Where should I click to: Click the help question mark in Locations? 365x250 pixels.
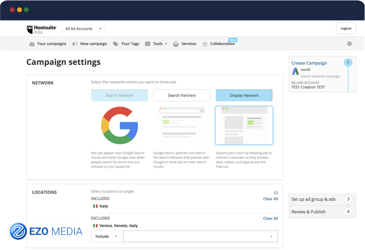coord(276,192)
